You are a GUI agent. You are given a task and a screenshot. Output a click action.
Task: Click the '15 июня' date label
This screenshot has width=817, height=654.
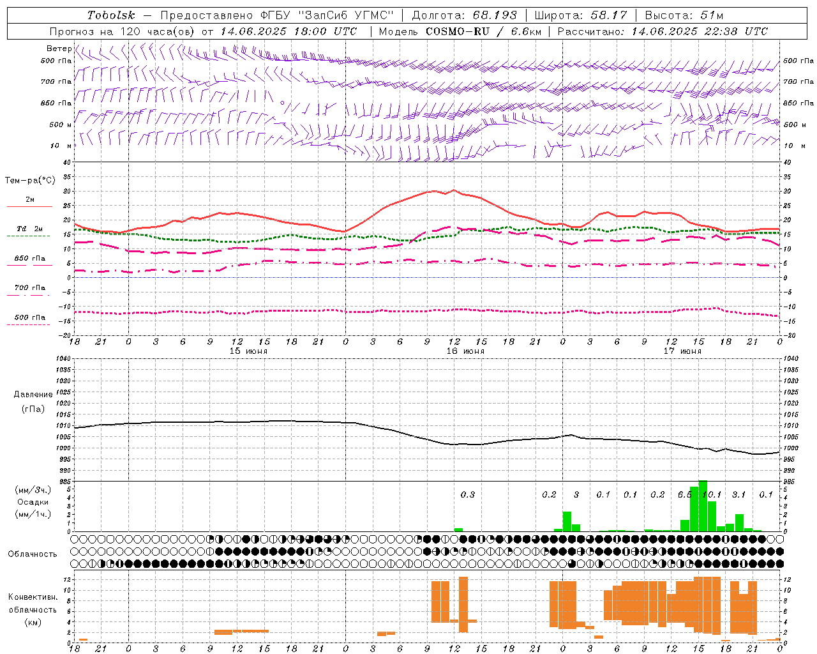[x=248, y=351]
